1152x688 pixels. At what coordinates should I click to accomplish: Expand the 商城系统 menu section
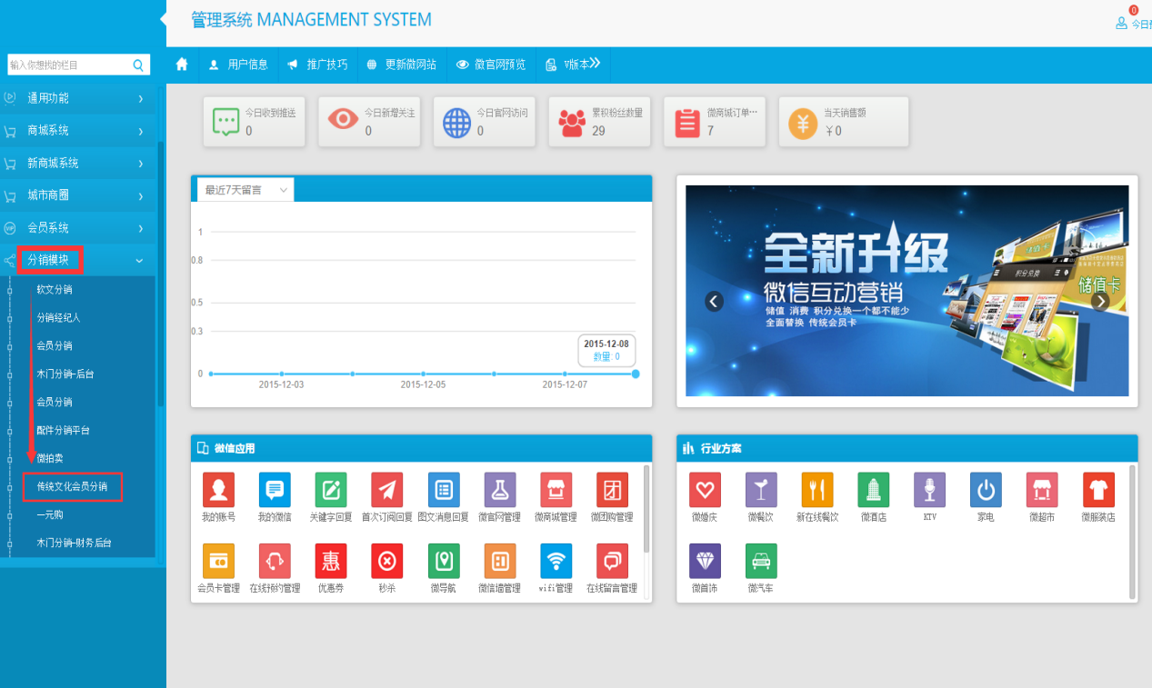pyautogui.click(x=78, y=131)
